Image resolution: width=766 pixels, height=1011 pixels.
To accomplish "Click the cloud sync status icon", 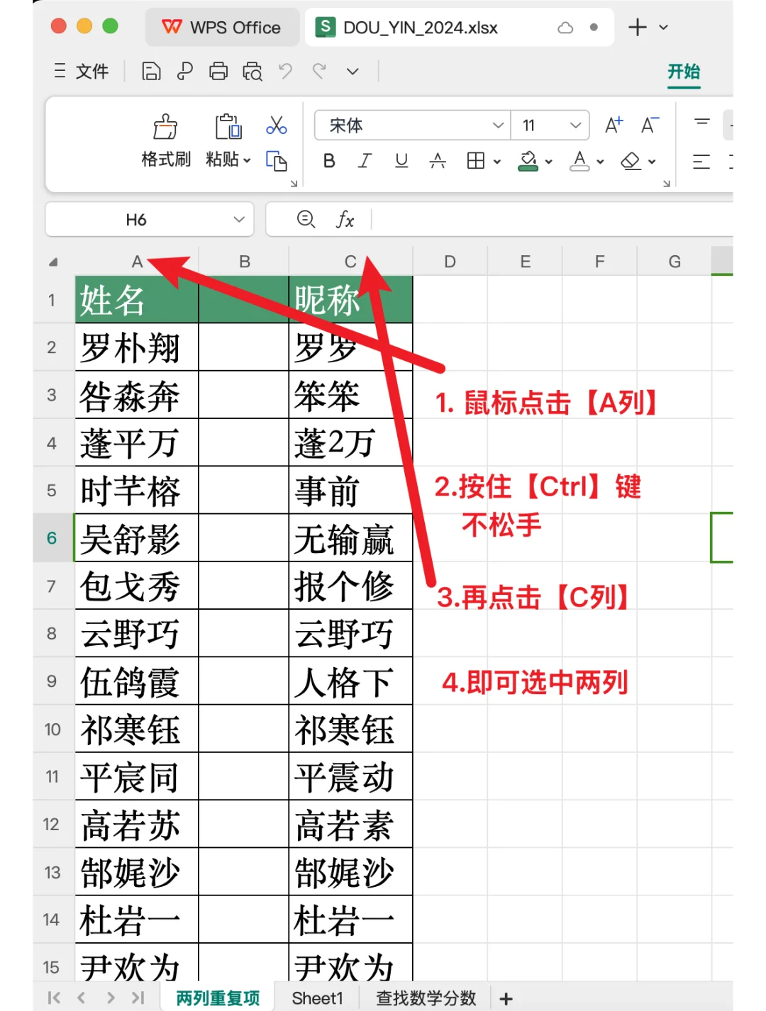I will pos(565,28).
